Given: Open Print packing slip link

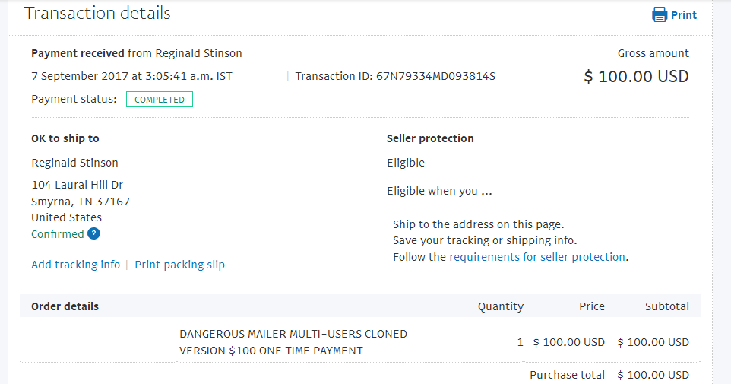Looking at the screenshot, I should tap(179, 265).
